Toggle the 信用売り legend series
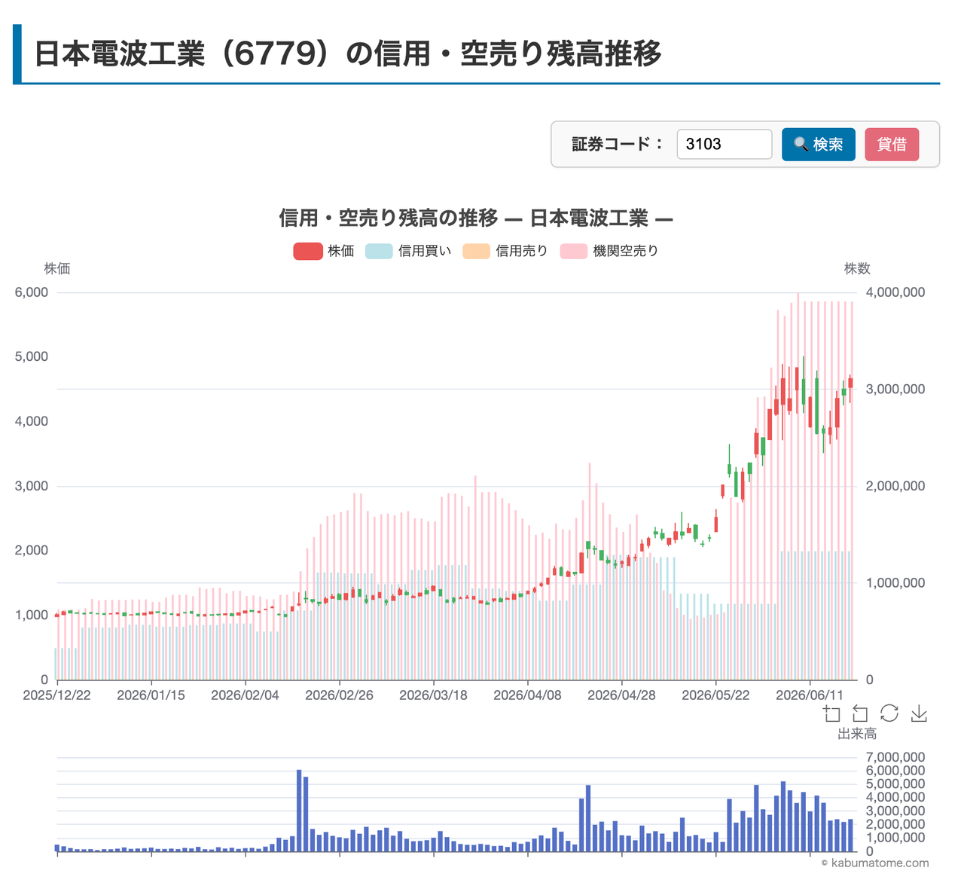964x889 pixels. 505,251
